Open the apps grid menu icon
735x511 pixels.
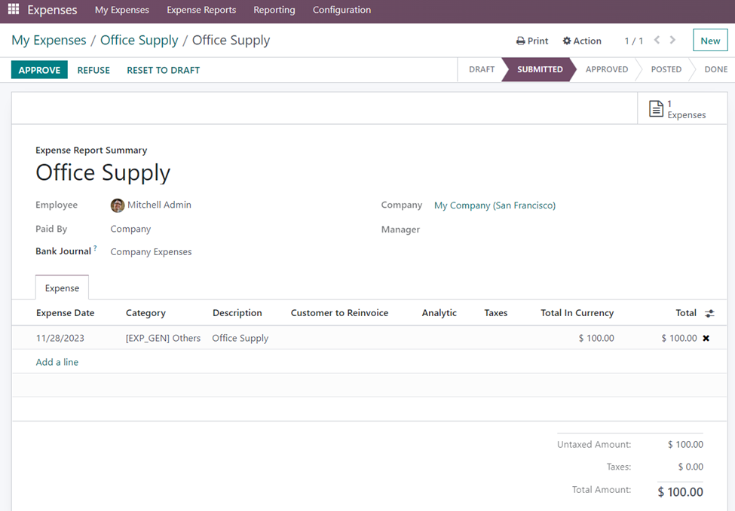pos(14,10)
